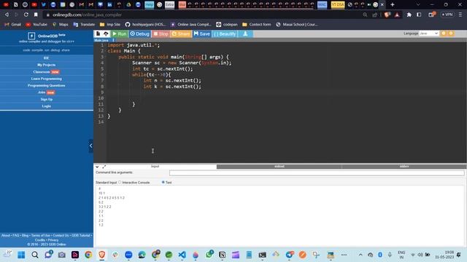Viewport: 467px width, 262px height.
Task: Reload the browser page
Action: 26,15
